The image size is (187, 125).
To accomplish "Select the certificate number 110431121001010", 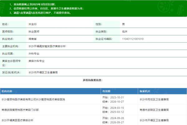I will point(133,39).
